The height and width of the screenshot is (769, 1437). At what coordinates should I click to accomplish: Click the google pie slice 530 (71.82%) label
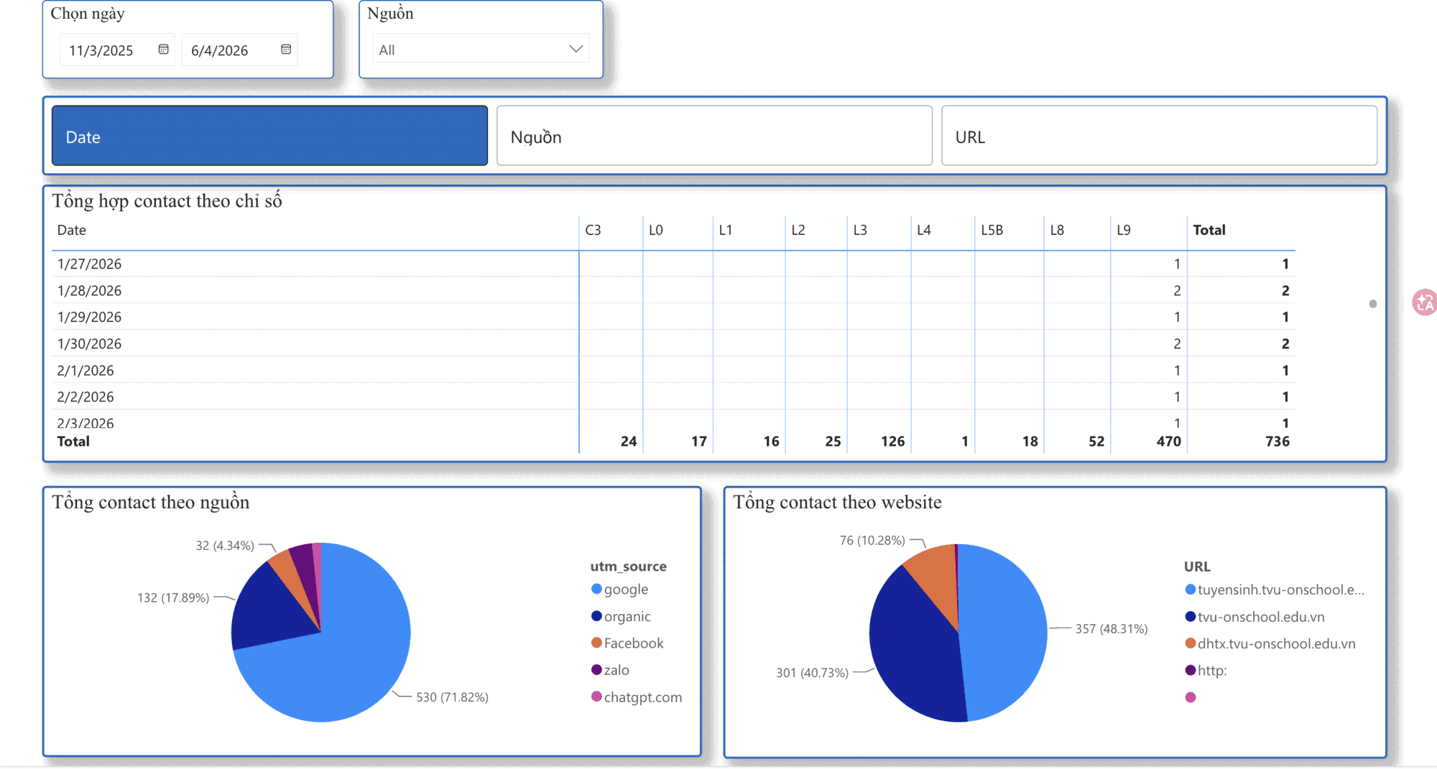(x=453, y=697)
